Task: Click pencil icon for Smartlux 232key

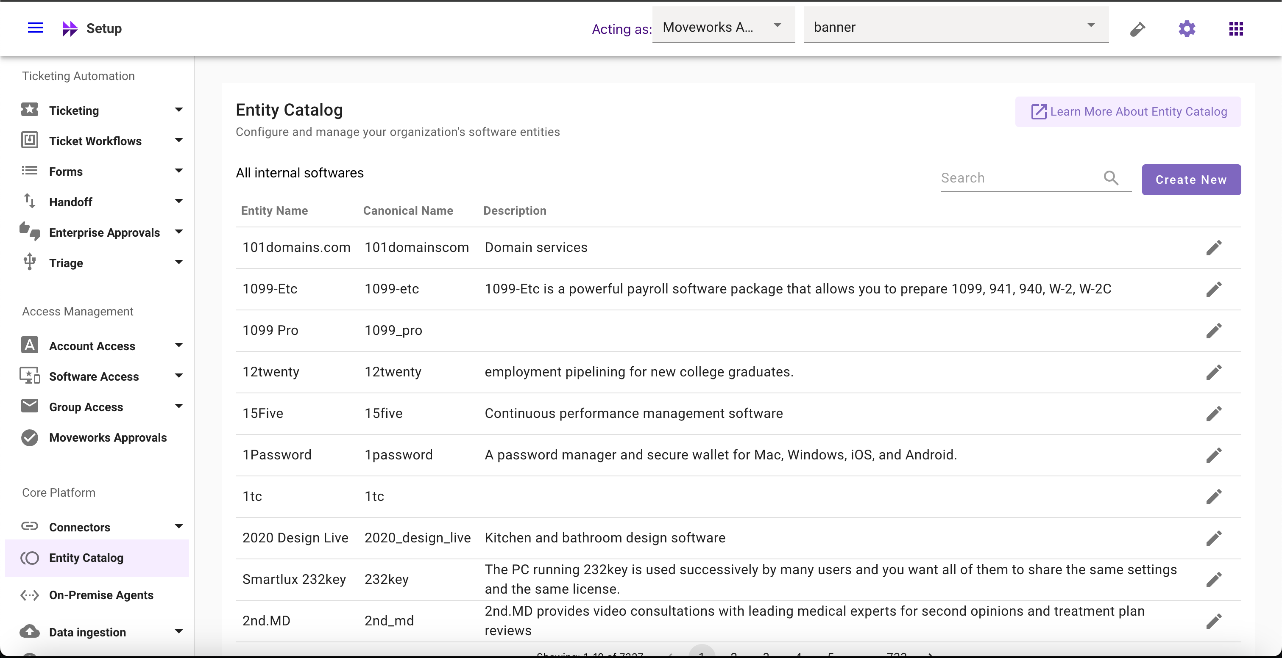Action: [x=1214, y=580]
